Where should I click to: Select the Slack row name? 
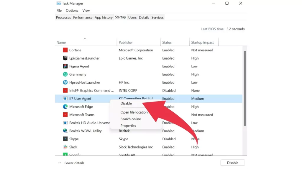pos(73,147)
